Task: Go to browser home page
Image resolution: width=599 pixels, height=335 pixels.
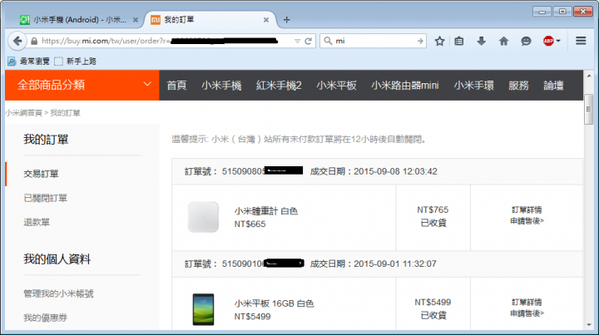Action: pos(504,41)
